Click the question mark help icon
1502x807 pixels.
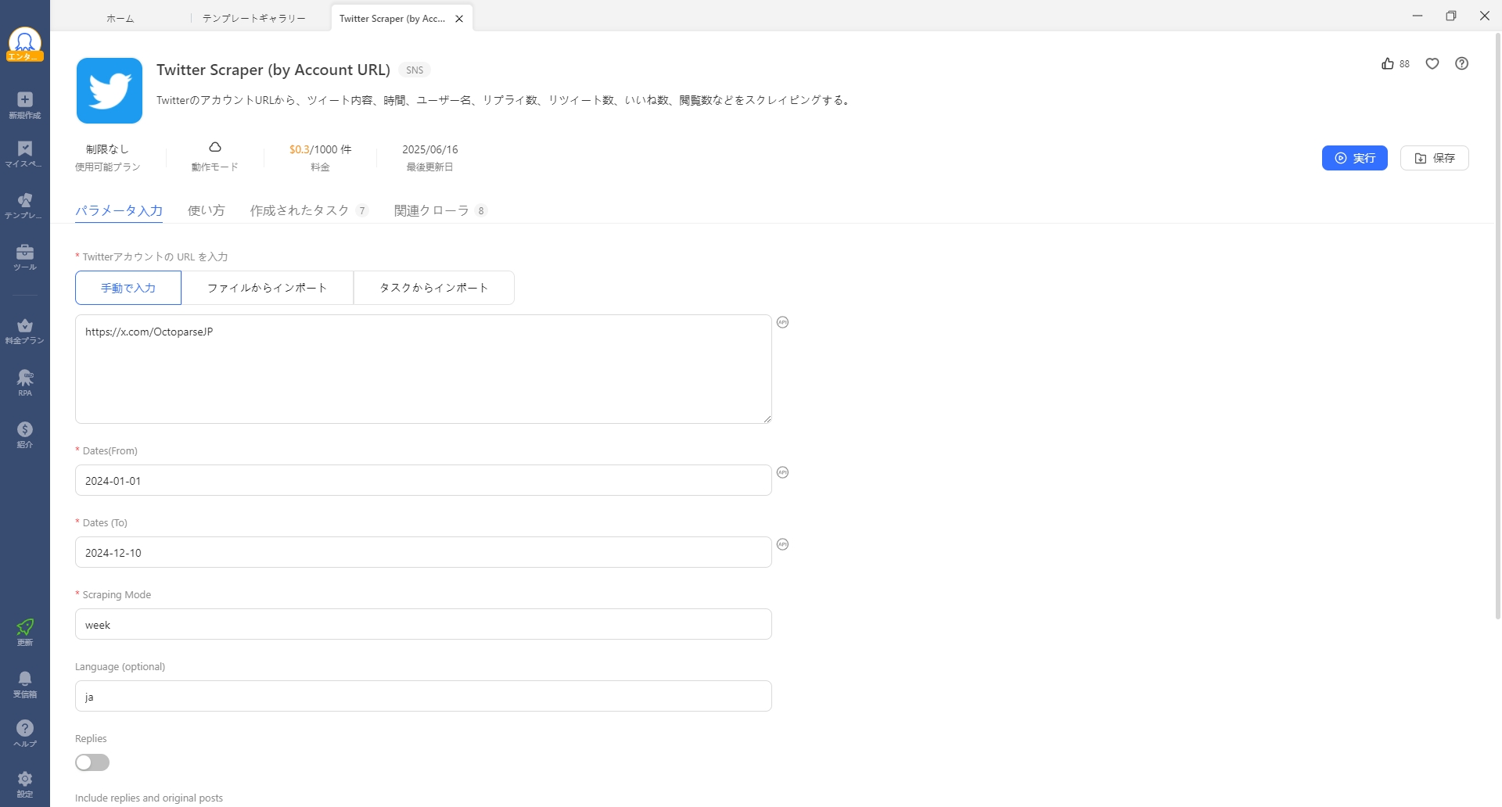click(1462, 64)
